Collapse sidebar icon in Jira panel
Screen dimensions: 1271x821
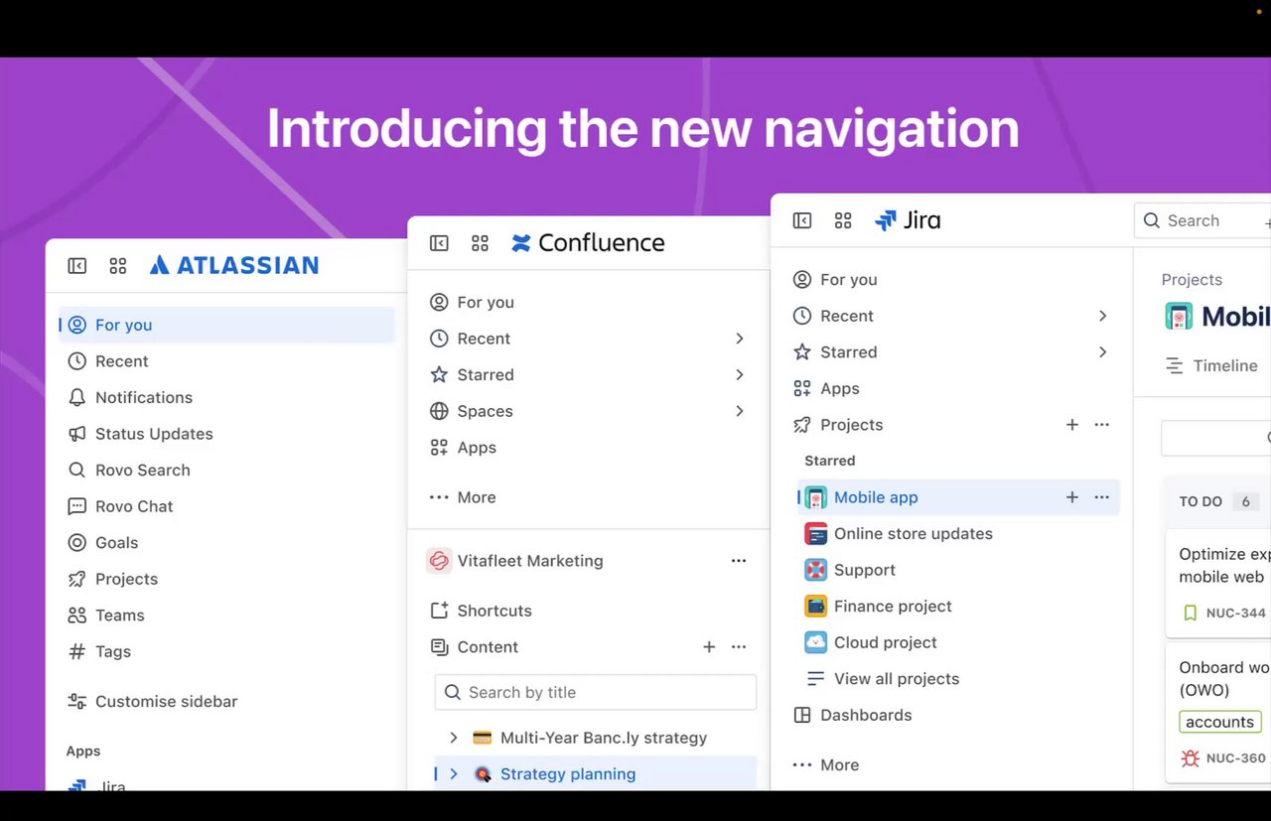[802, 220]
